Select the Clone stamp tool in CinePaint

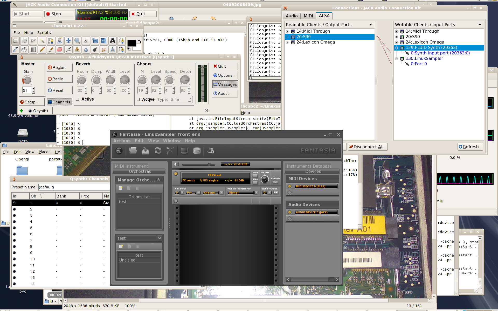[77, 49]
